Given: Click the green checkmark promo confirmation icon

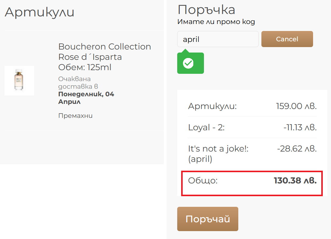Looking at the screenshot, I should coord(188,63).
